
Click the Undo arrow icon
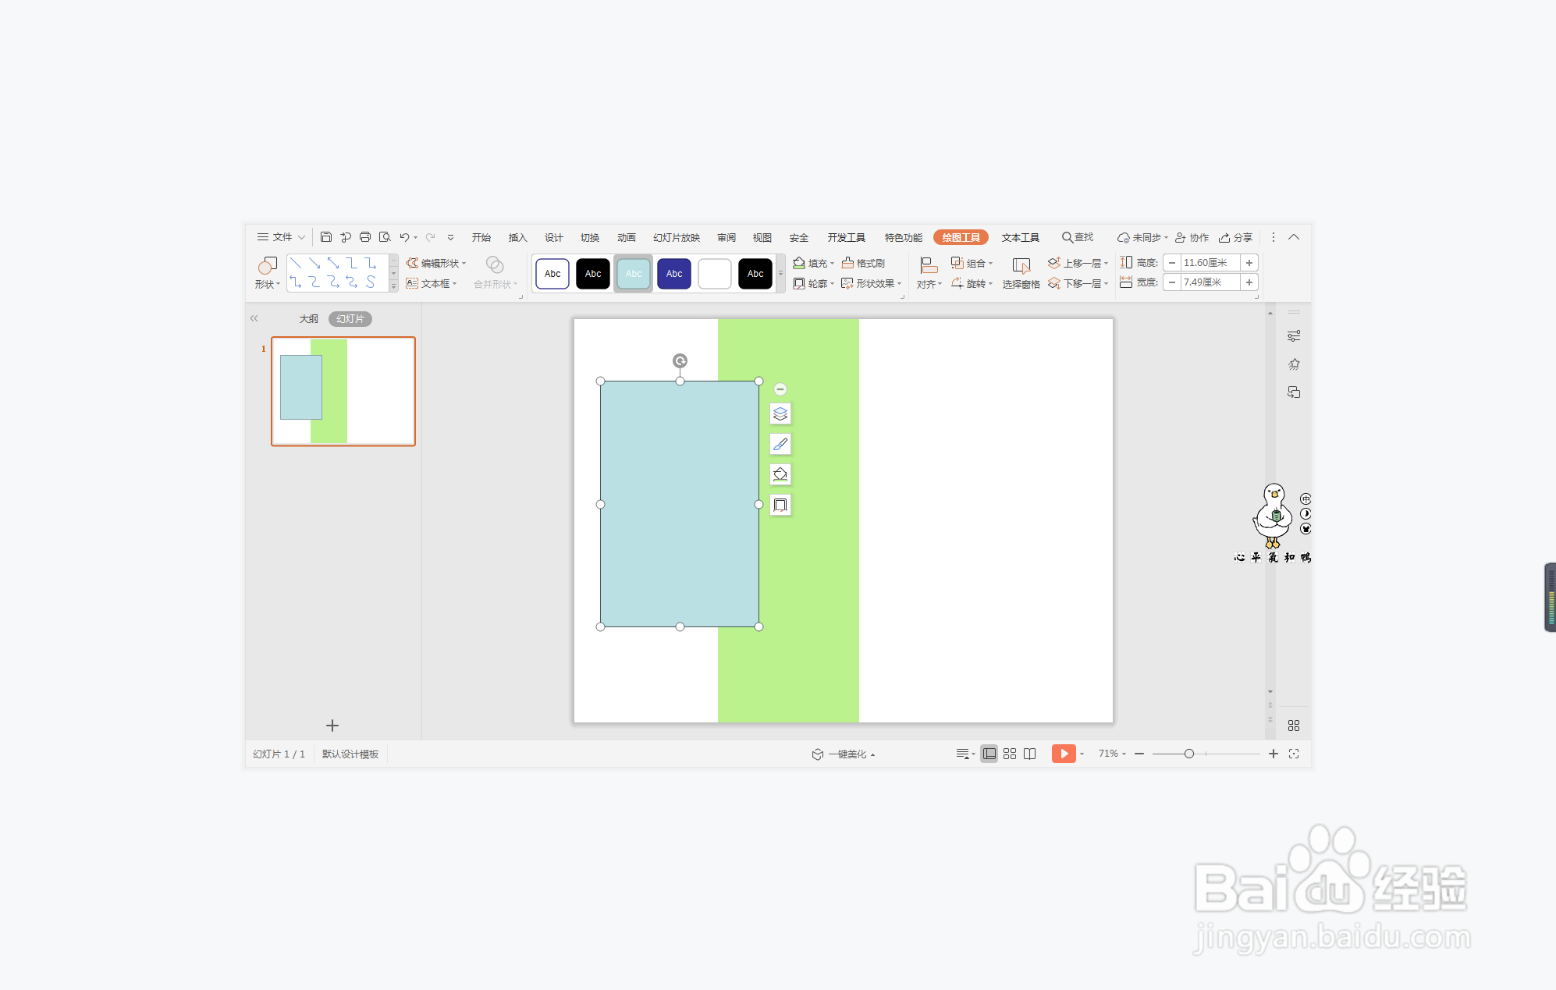point(404,237)
